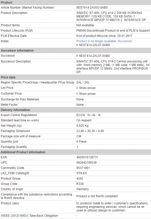Select the Product section header
The height and width of the screenshot is (219, 151).
(x=75, y=3)
